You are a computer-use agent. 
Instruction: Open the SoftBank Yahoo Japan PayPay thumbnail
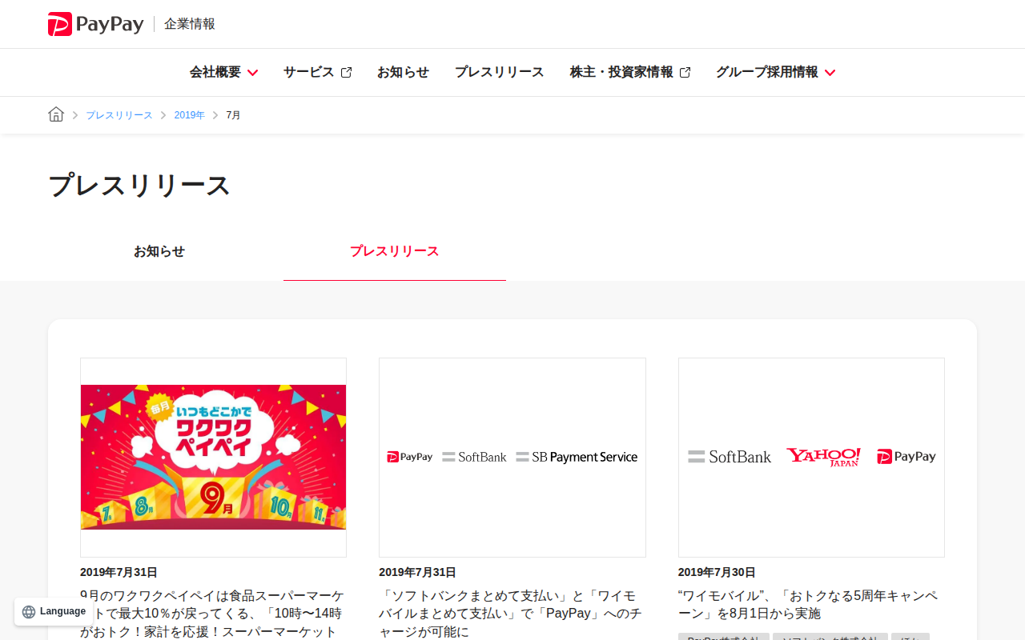811,458
